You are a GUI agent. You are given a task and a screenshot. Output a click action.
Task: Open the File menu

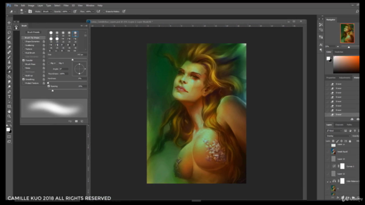pyautogui.click(x=16, y=5)
